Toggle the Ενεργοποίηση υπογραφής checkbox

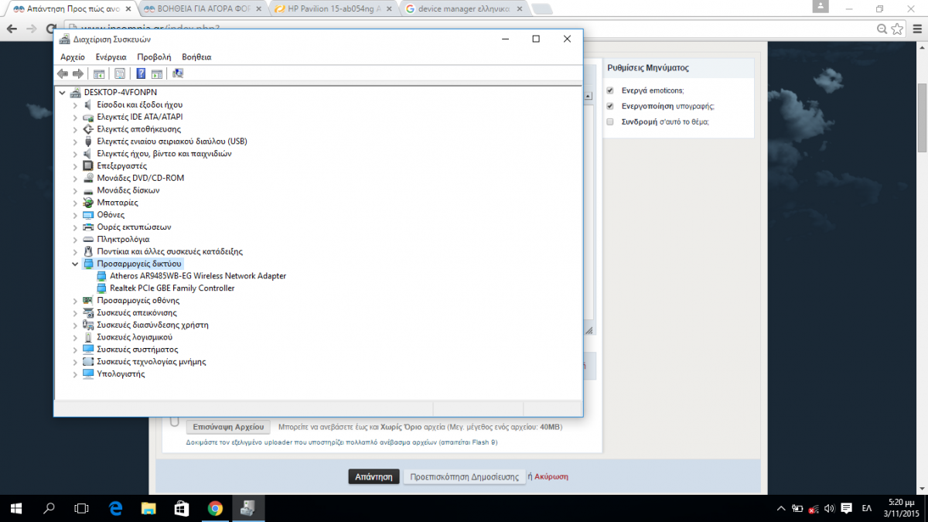610,106
